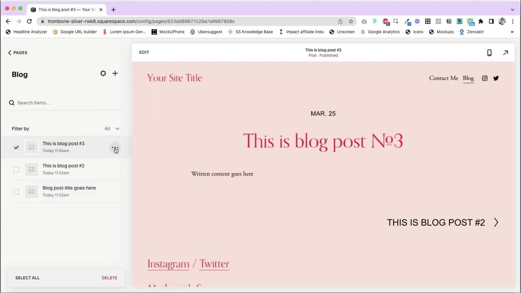Open the Chrome profile avatar
This screenshot has width=521, height=293.
point(502,21)
